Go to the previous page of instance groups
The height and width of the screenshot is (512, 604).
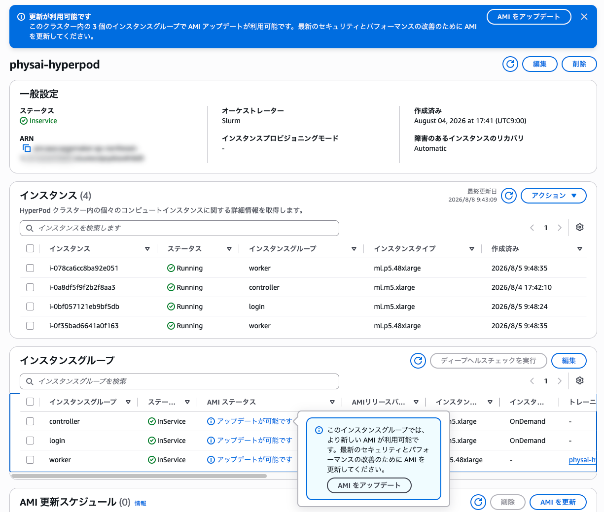[x=532, y=381]
